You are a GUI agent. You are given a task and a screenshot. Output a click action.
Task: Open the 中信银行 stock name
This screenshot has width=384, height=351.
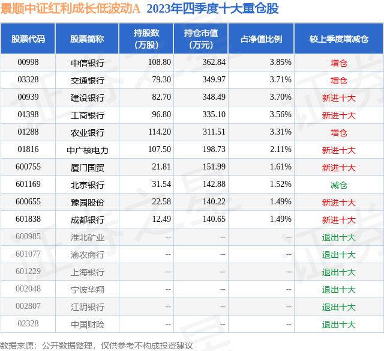(88, 63)
